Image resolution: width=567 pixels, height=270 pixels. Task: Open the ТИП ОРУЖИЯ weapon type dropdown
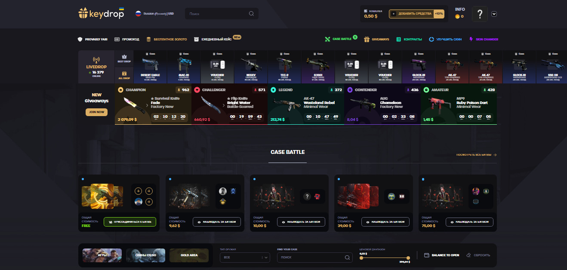[245, 257]
